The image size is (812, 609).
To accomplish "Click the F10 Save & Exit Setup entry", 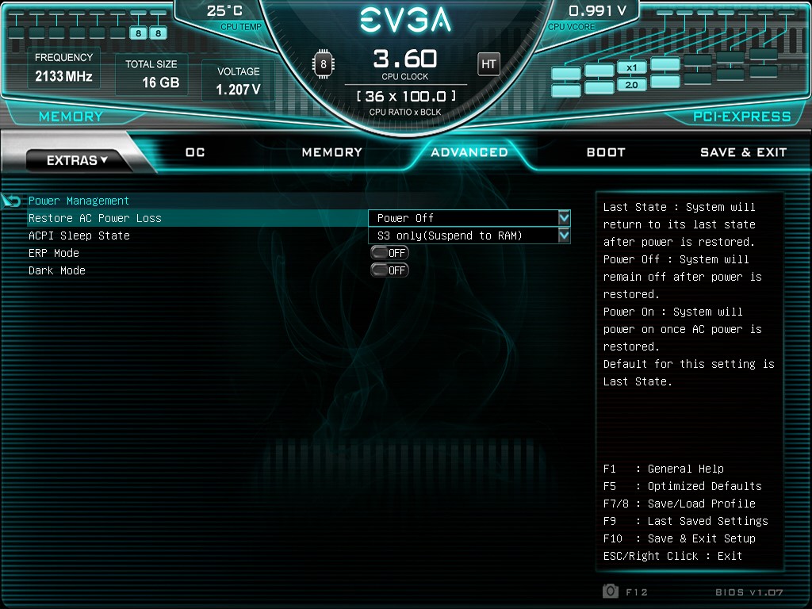I will tap(680, 538).
